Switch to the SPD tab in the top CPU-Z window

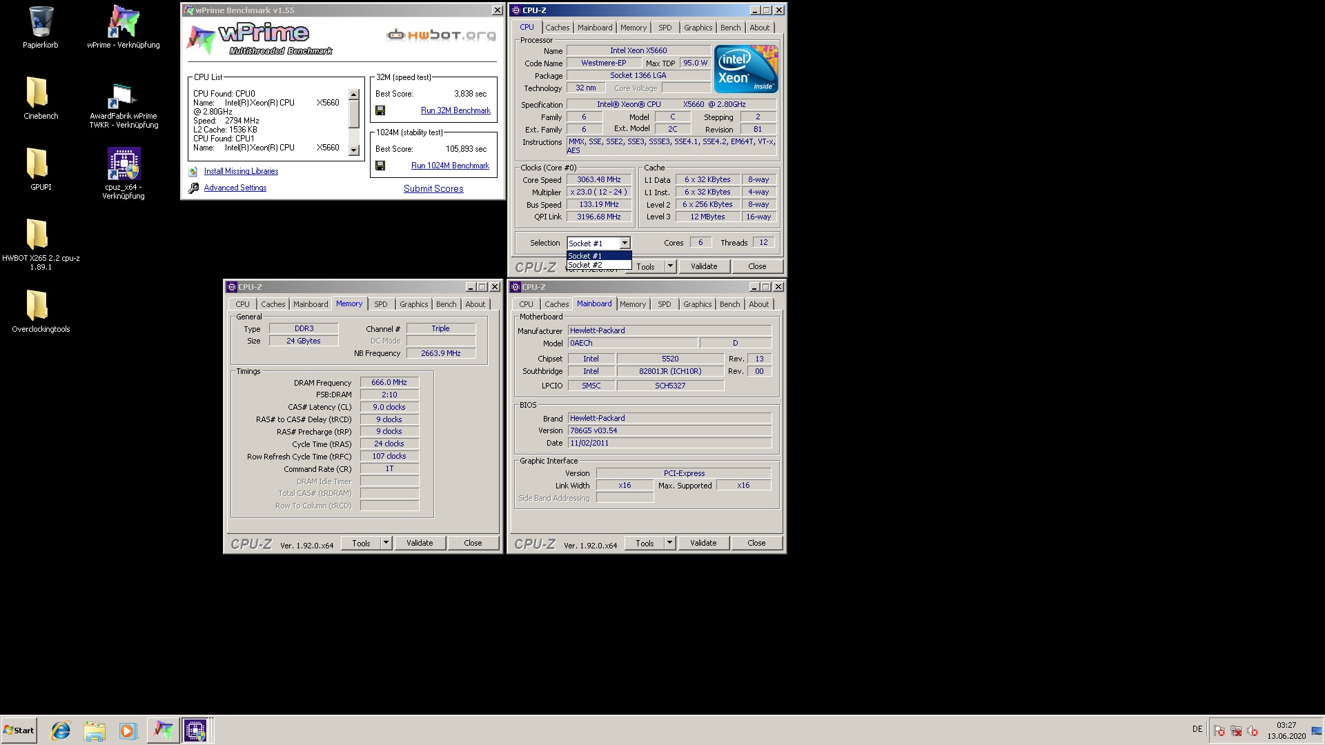(x=665, y=28)
